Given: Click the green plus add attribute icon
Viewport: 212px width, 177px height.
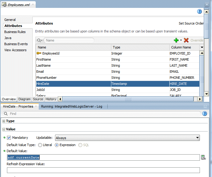Looking at the screenshot, I should [176, 40].
